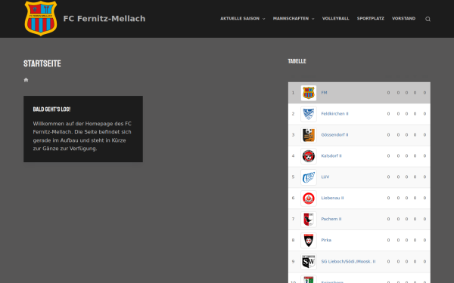Screen dimensions: 454x283
Task: Open the Pachern II team link
Action: click(331, 219)
